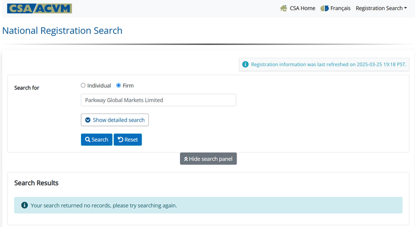The height and width of the screenshot is (227, 415).
Task: Select the Firm radio button
Action: 119,85
